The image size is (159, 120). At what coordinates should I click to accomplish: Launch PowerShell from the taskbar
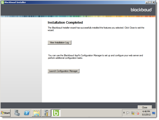pyautogui.click(x=27, y=113)
